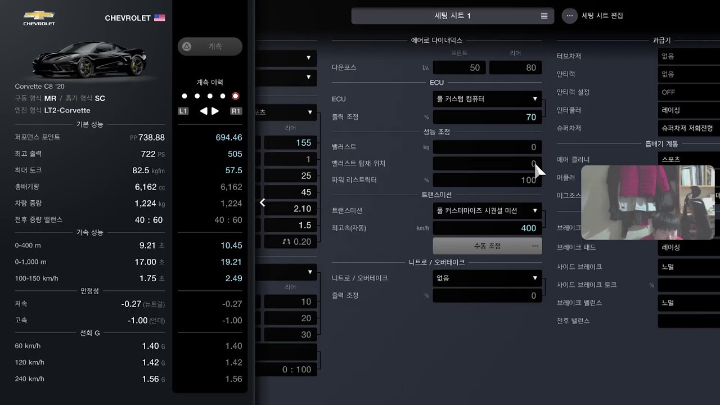The width and height of the screenshot is (720, 405).
Task: Select the rear differential value 10
Action: [290, 301]
